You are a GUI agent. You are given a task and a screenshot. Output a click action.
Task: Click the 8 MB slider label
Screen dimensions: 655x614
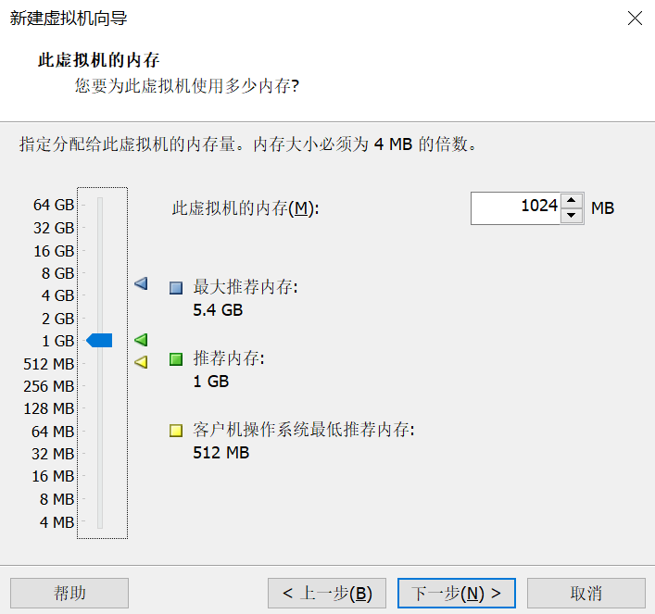pyautogui.click(x=57, y=499)
